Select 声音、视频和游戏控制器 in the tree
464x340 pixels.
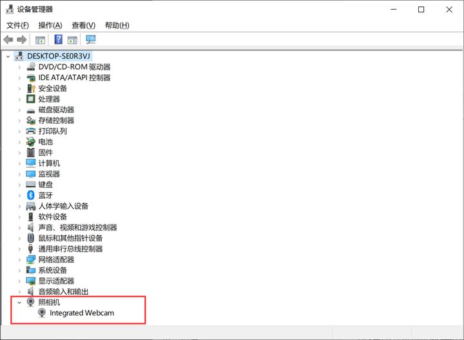click(77, 227)
